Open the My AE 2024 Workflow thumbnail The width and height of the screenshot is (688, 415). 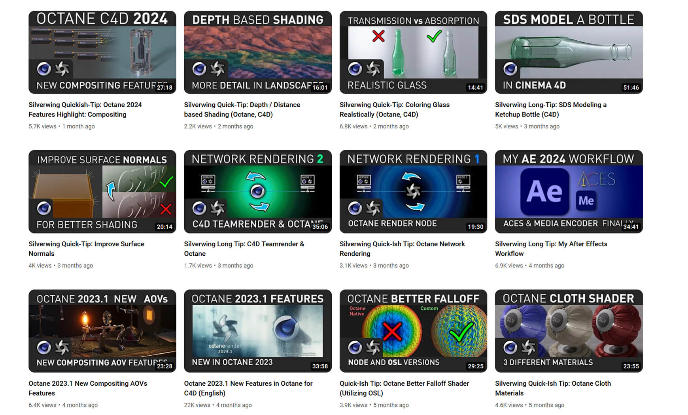[569, 192]
